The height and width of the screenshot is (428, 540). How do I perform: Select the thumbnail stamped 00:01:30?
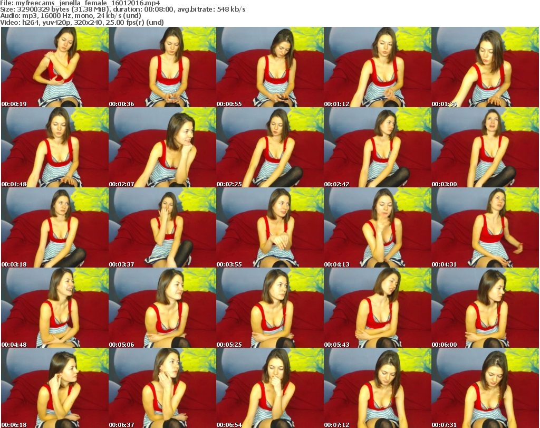(485, 67)
